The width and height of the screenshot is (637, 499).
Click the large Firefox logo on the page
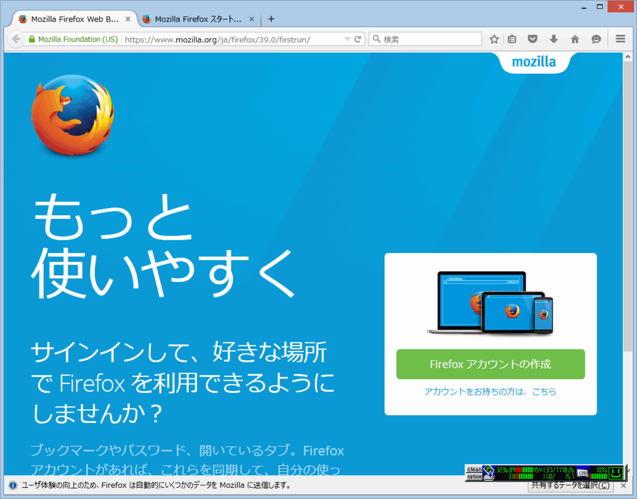point(73,115)
